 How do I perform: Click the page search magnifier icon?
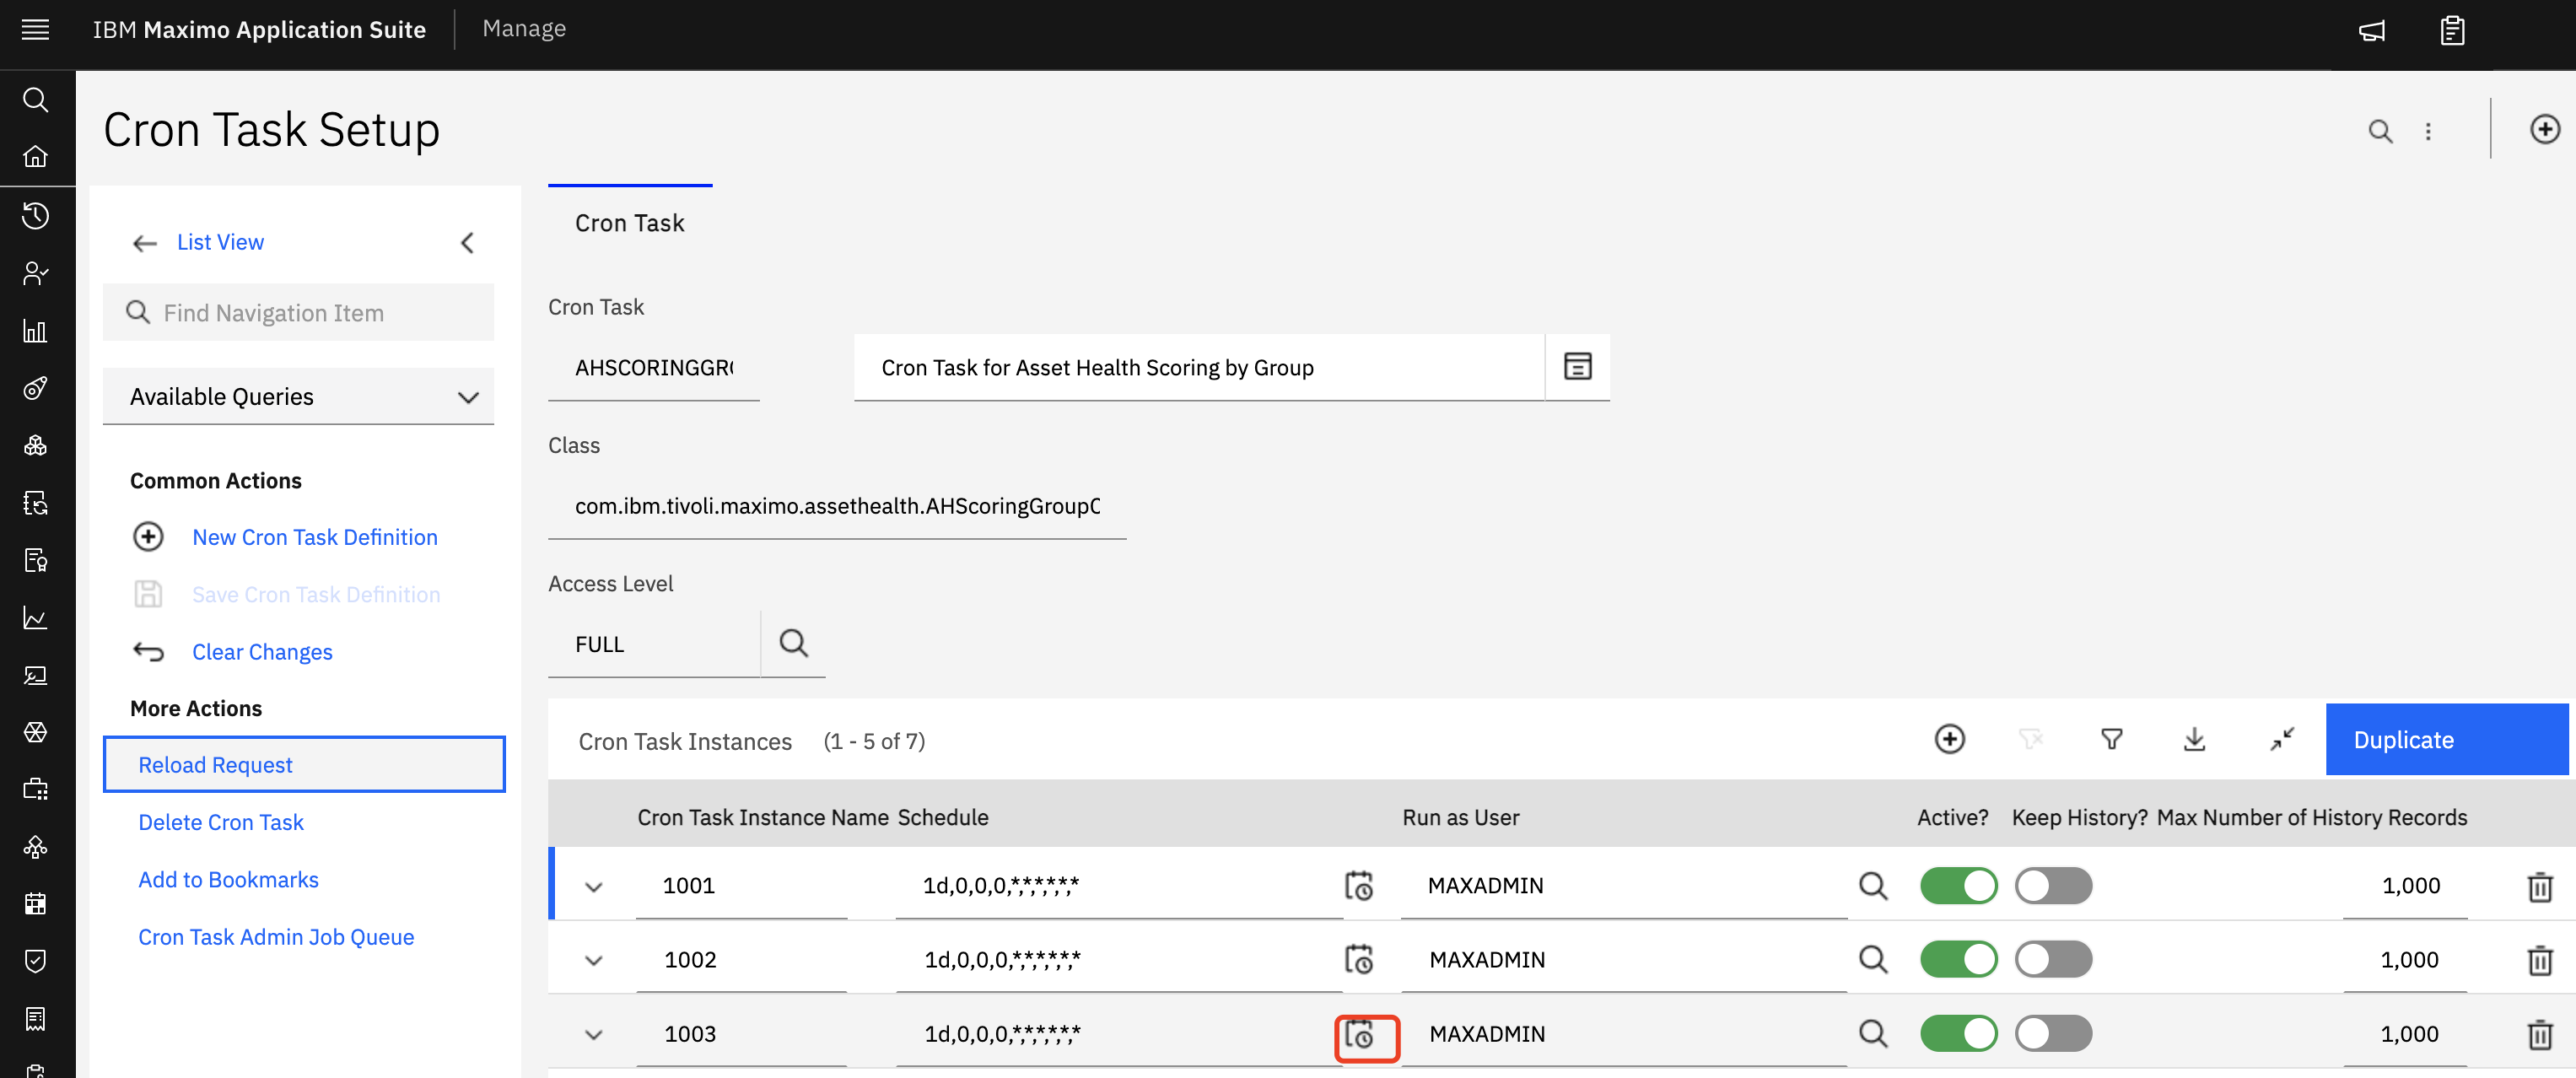(2380, 131)
